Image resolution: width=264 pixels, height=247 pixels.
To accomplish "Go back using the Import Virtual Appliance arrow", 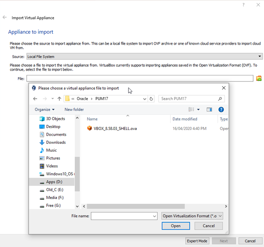I will (5, 17).
